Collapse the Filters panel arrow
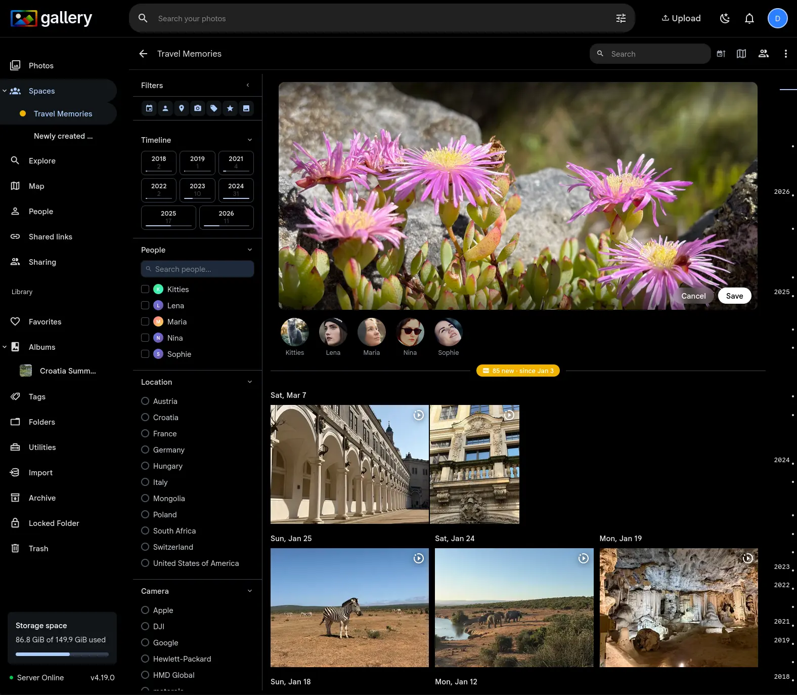797x695 pixels. pos(248,85)
